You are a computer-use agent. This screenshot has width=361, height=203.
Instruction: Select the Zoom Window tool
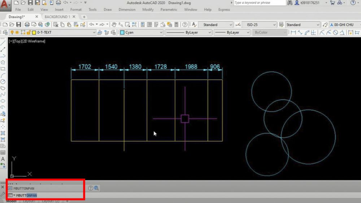[127, 25]
